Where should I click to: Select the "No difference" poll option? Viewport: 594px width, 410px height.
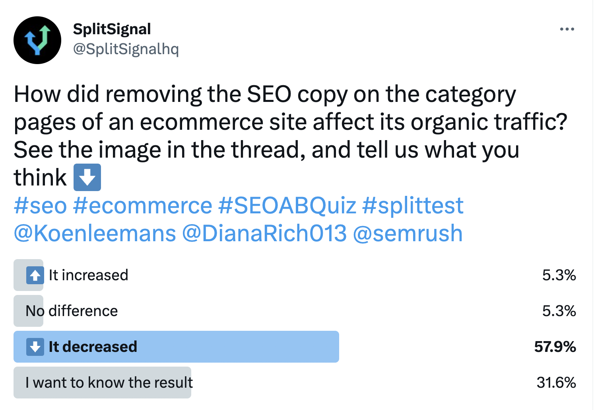coord(72,311)
